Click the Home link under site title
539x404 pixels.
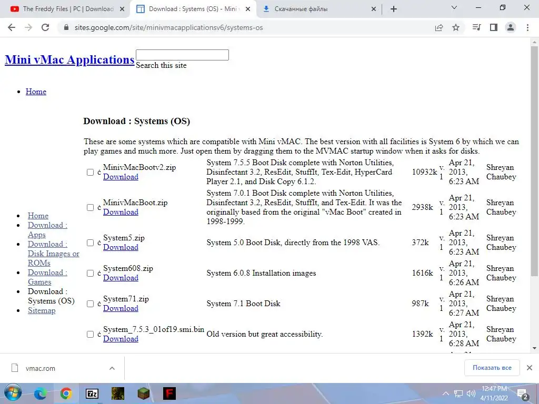pyautogui.click(x=36, y=92)
